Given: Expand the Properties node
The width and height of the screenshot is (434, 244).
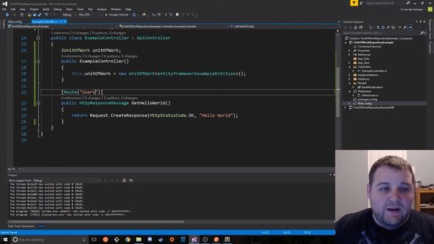Looking at the screenshot, I should tap(350, 51).
